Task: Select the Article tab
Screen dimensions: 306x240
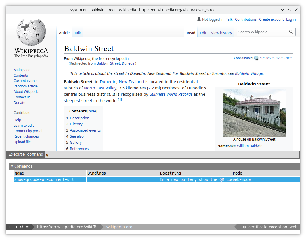Action: (64, 33)
